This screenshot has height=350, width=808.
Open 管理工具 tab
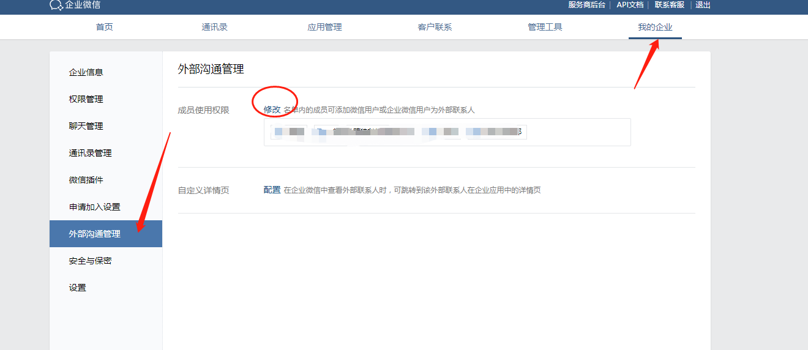(x=545, y=27)
